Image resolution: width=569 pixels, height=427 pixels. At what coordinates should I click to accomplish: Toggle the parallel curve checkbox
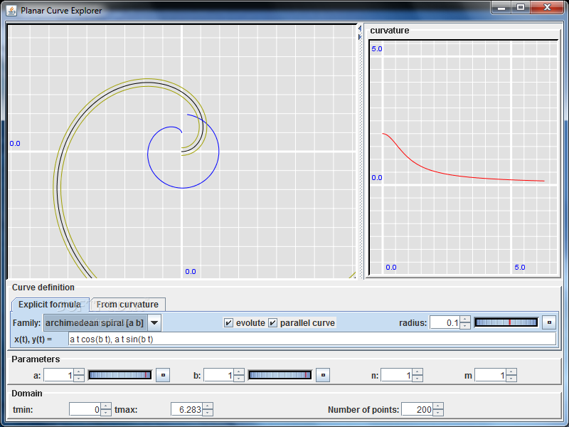[273, 323]
